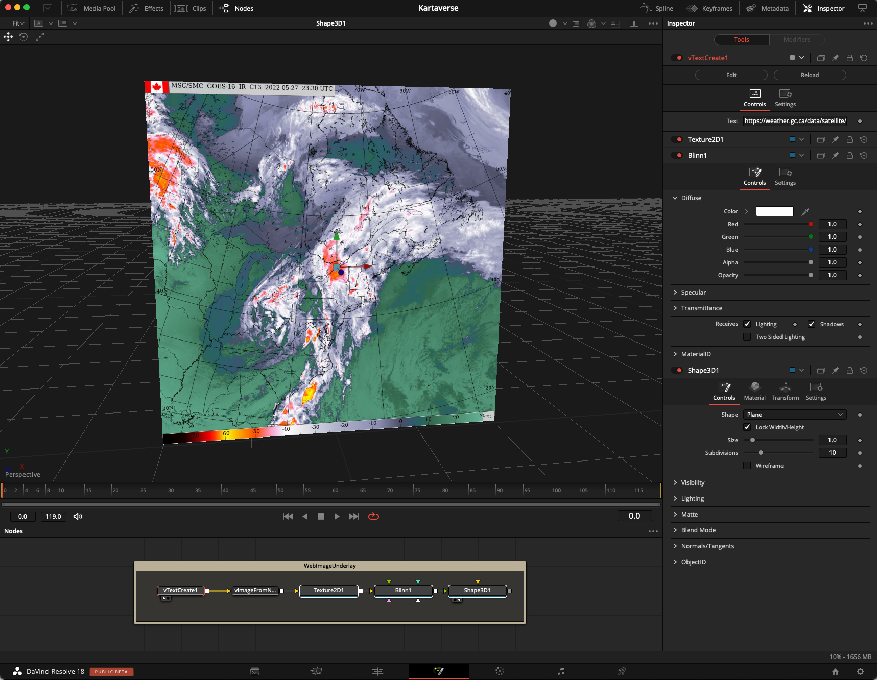Stop playback

[321, 516]
